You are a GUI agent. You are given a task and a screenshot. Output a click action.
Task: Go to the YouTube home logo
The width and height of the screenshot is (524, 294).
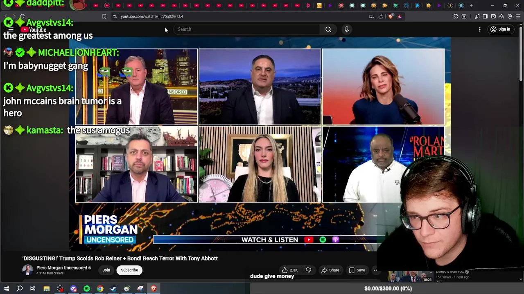34,29
